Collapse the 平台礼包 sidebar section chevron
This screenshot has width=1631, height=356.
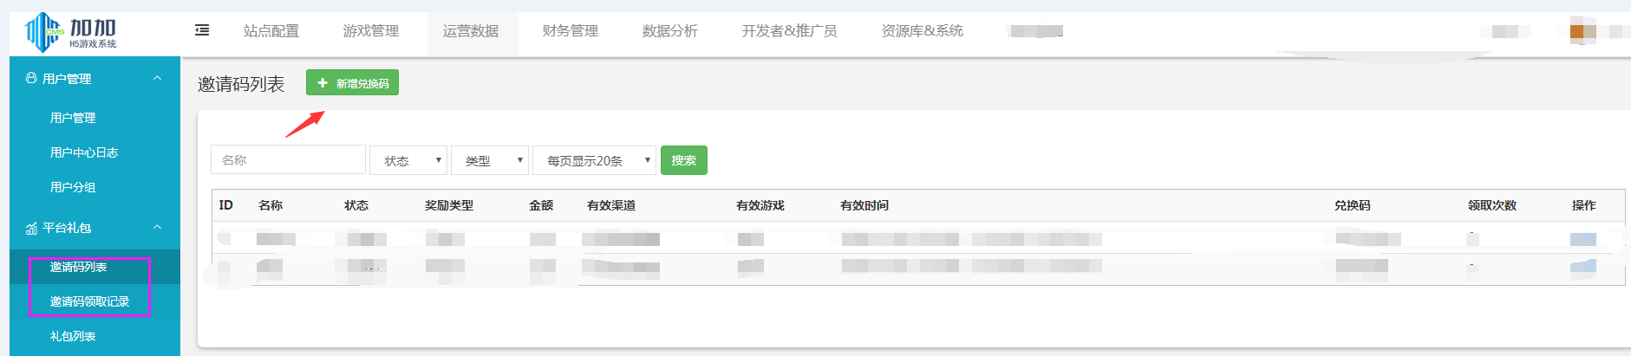click(x=157, y=227)
